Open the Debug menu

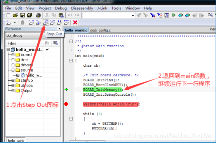[x=61, y=8]
